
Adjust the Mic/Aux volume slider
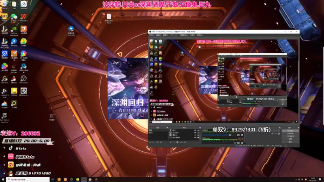pyautogui.click(x=219, y=143)
